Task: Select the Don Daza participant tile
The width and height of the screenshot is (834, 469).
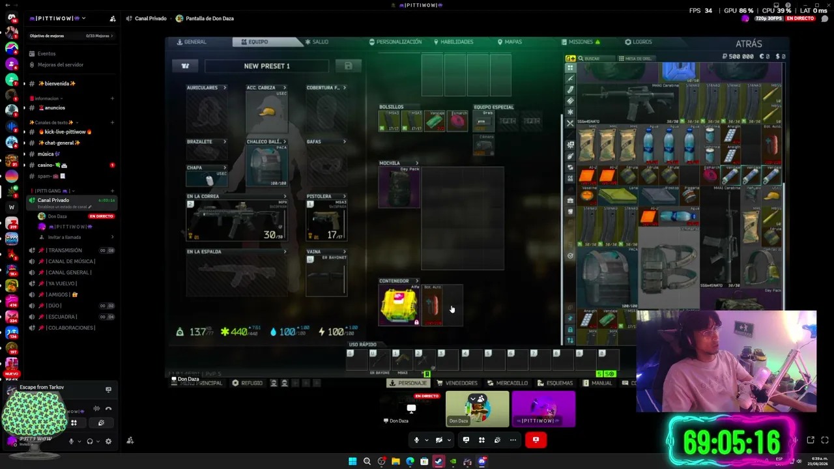Action: (478, 409)
